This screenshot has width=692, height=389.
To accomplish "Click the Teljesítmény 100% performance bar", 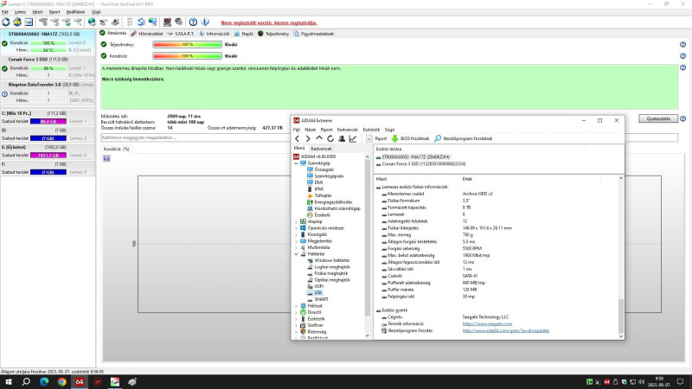I will coord(187,45).
